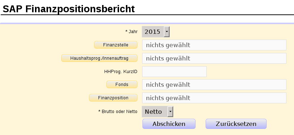Viewport: 294px width, 135px height.
Task: Click the Fonds 'nichts gewählt' field
Action: coord(214,85)
